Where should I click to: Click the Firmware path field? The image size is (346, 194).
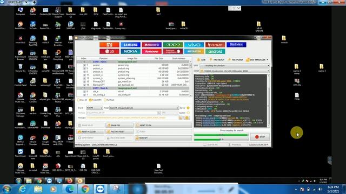coord(132,118)
